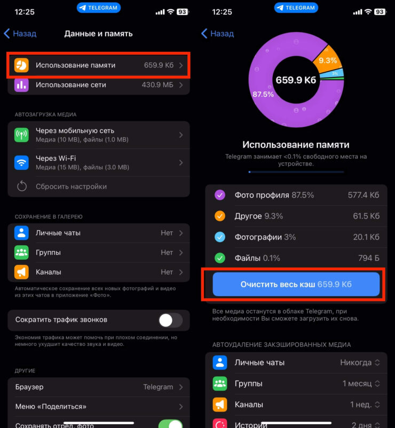Open the Браузер Telegram setting row
Image resolution: width=395 pixels, height=428 pixels.
[99, 387]
